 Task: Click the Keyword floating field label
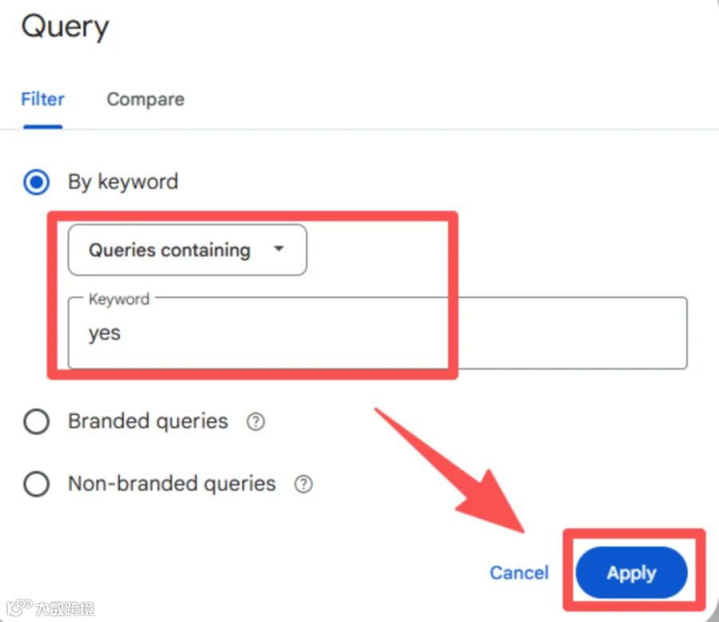coord(119,299)
